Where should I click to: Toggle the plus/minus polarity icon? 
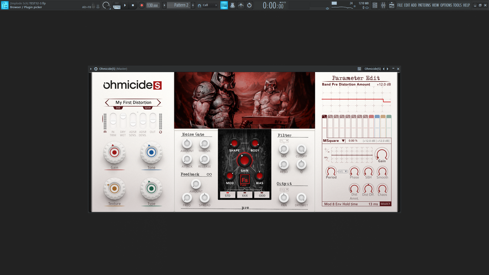(x=327, y=150)
